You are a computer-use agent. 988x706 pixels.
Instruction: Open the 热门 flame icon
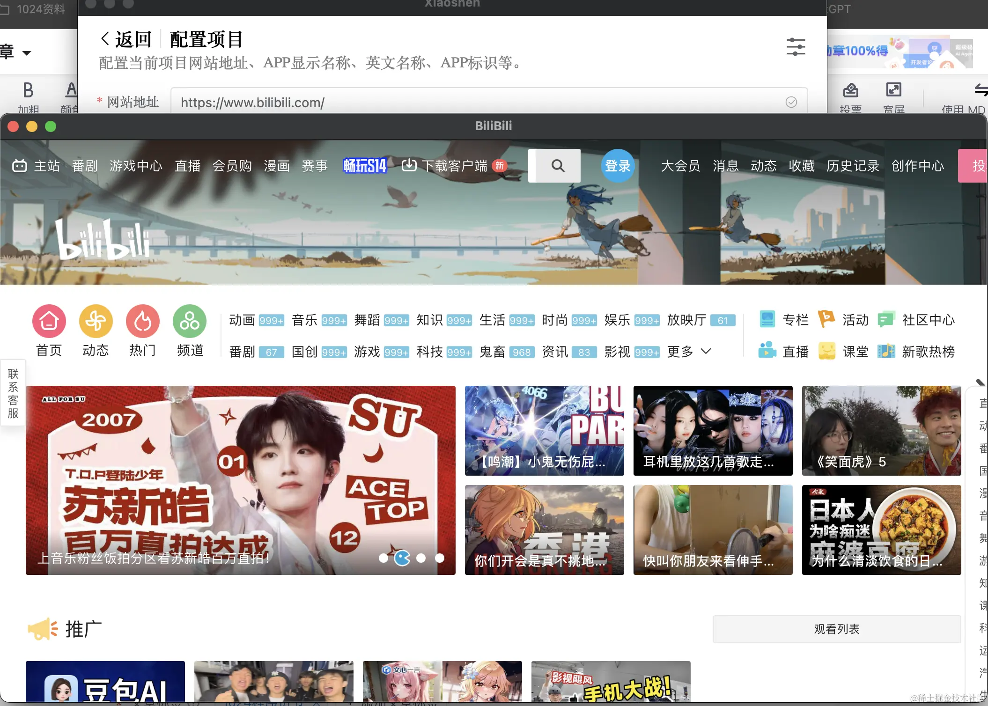coord(142,321)
